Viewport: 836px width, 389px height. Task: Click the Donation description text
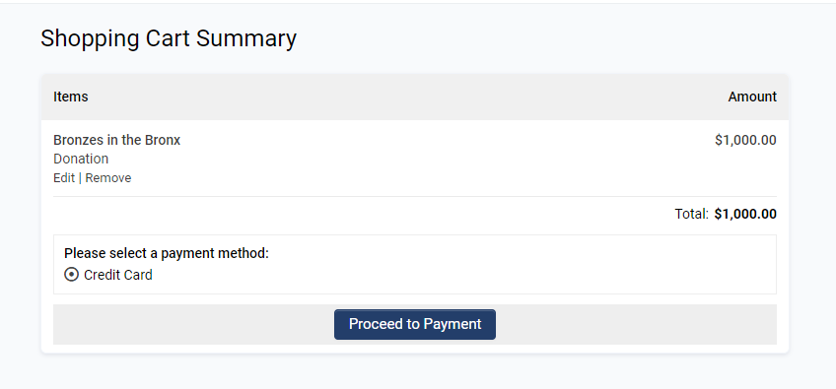(x=81, y=159)
